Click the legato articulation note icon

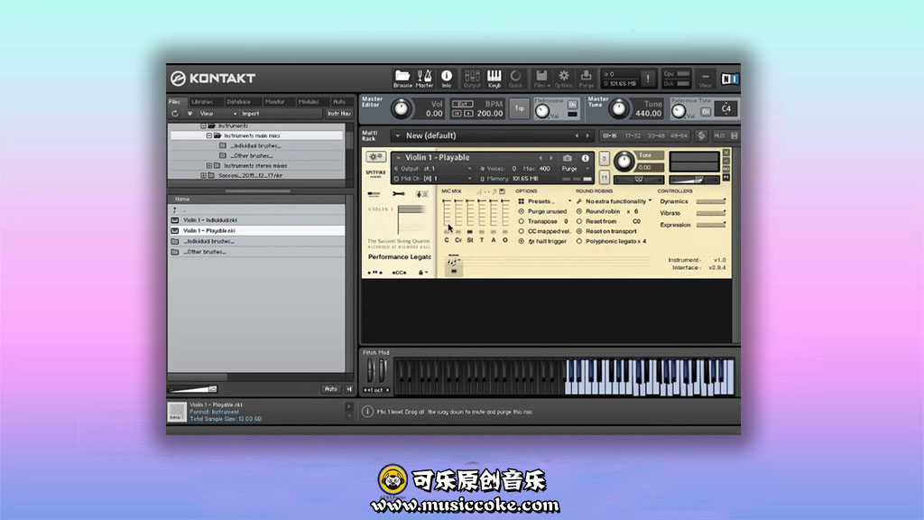tap(454, 265)
